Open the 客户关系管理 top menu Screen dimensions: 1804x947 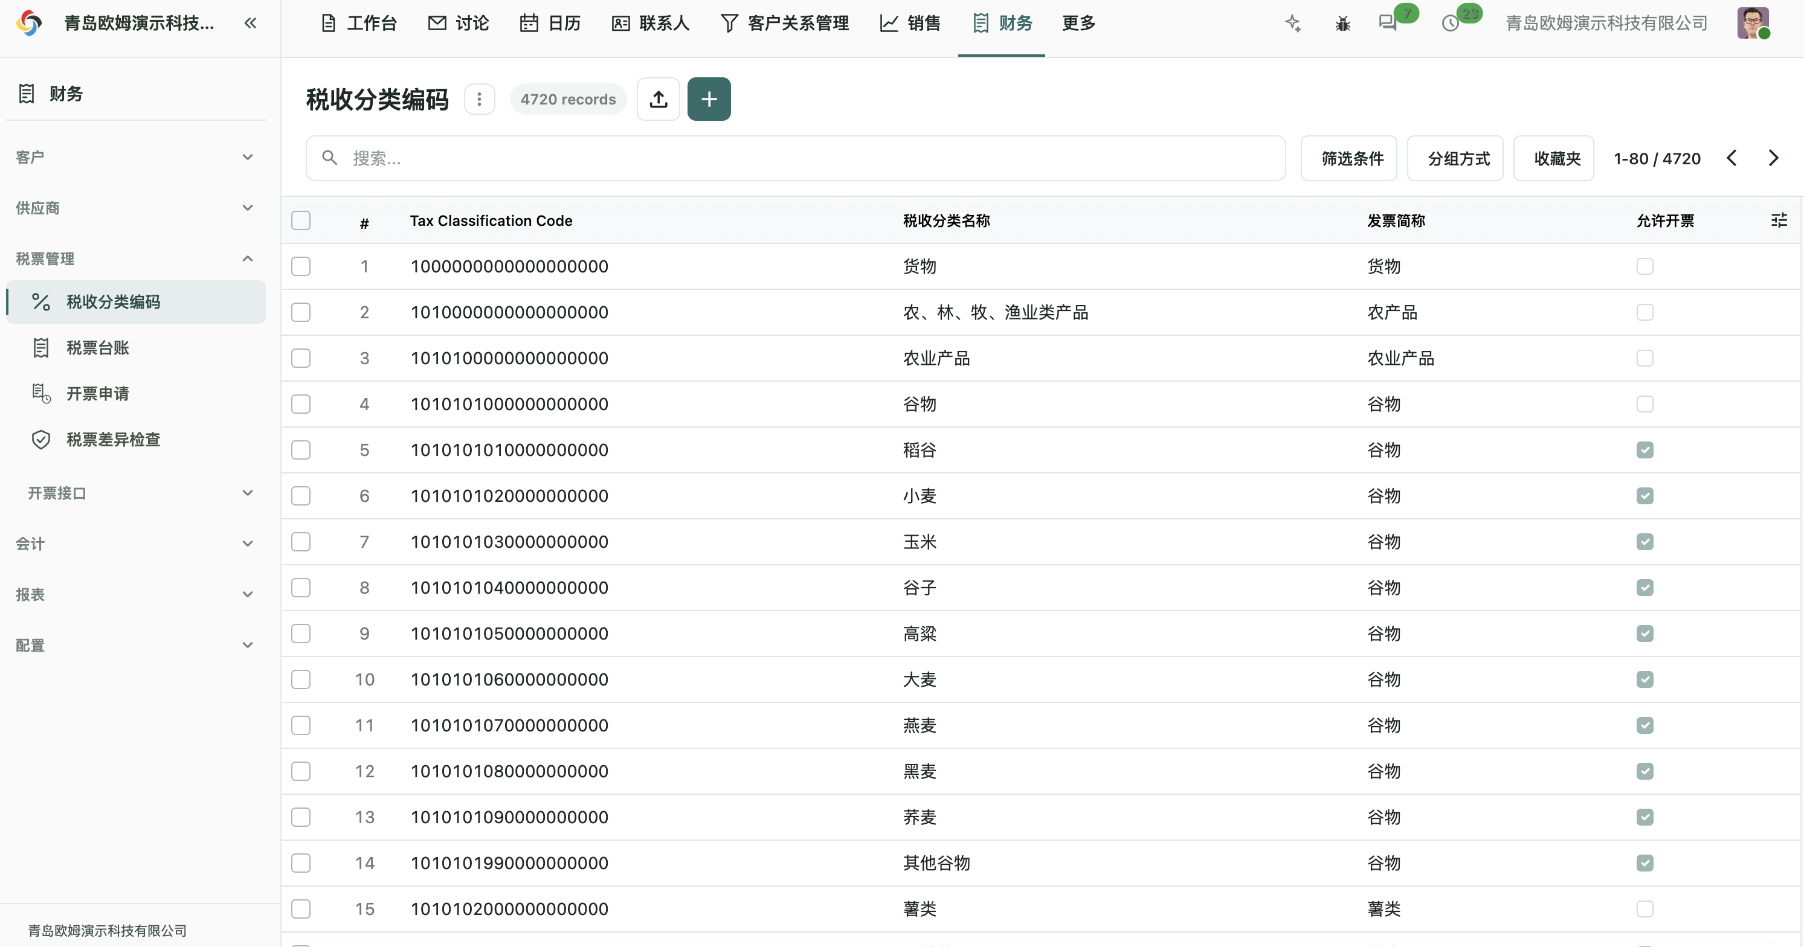(x=784, y=23)
